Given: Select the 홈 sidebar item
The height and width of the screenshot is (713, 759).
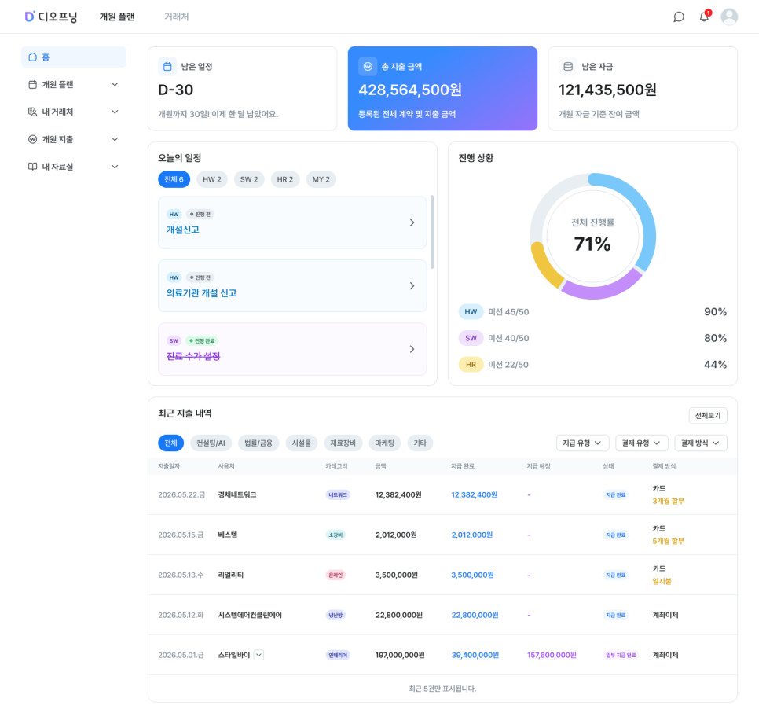Looking at the screenshot, I should [x=74, y=57].
